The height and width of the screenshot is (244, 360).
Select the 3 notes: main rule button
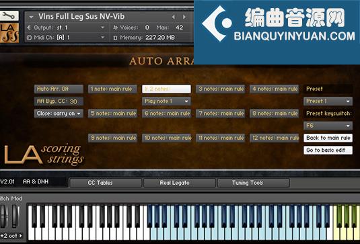[221, 89]
